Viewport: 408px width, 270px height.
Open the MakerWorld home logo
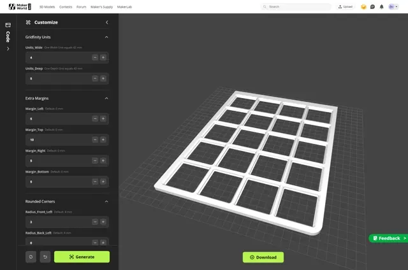coord(20,7)
